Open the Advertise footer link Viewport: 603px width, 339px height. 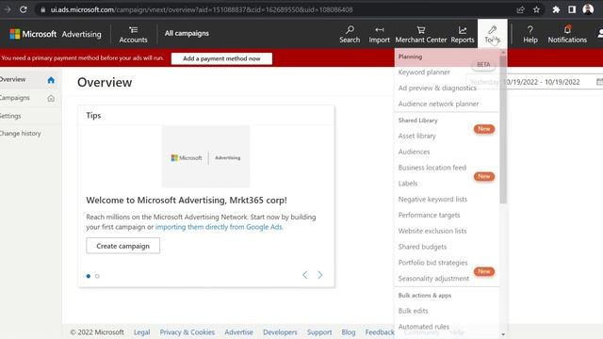pyautogui.click(x=238, y=332)
